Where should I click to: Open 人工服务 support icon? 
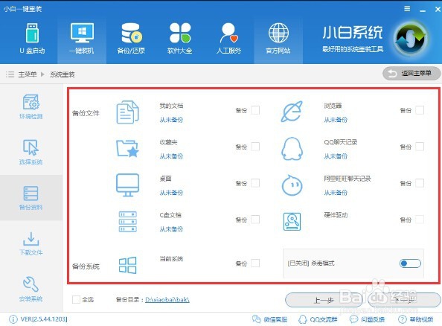pos(228,33)
